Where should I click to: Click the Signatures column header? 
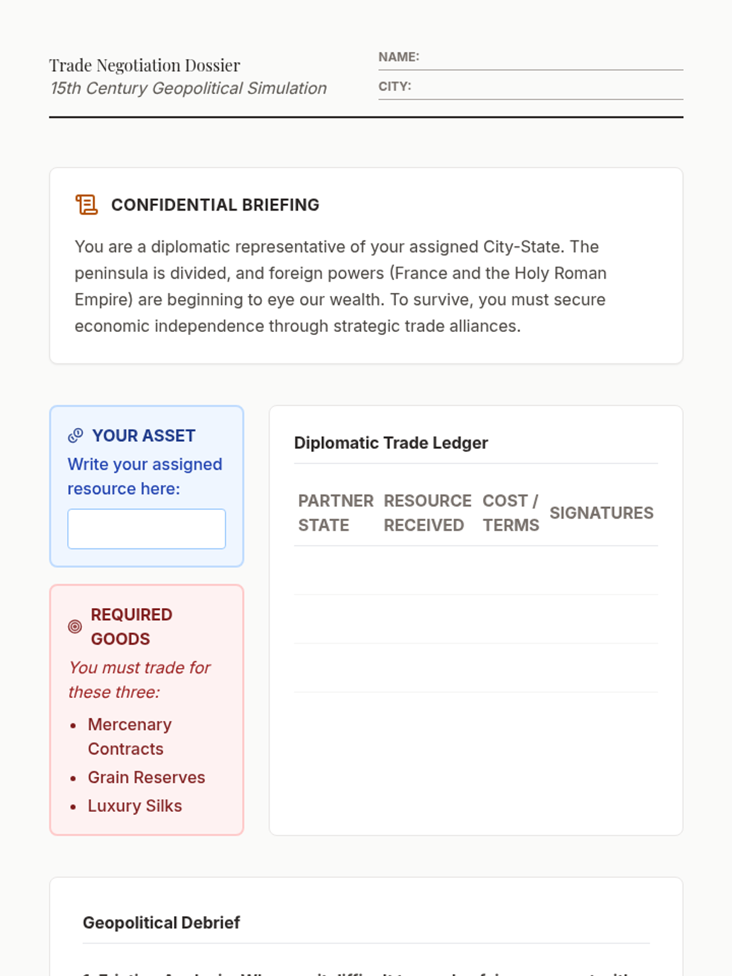(601, 513)
